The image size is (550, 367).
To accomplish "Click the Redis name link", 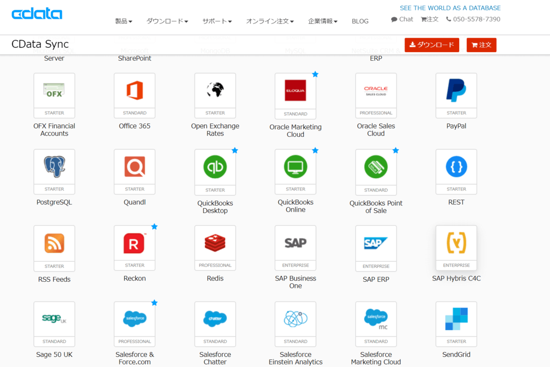I will 215,278.
